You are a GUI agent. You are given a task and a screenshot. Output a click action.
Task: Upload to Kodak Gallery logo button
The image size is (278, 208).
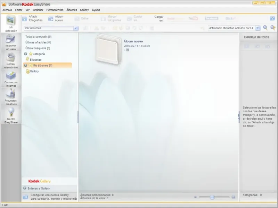(x=175, y=19)
